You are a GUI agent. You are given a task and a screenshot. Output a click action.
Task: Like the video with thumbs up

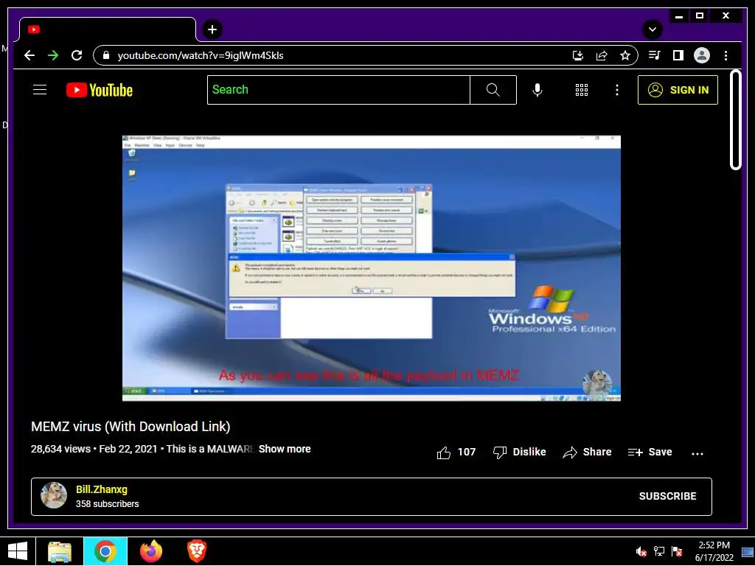(456, 452)
